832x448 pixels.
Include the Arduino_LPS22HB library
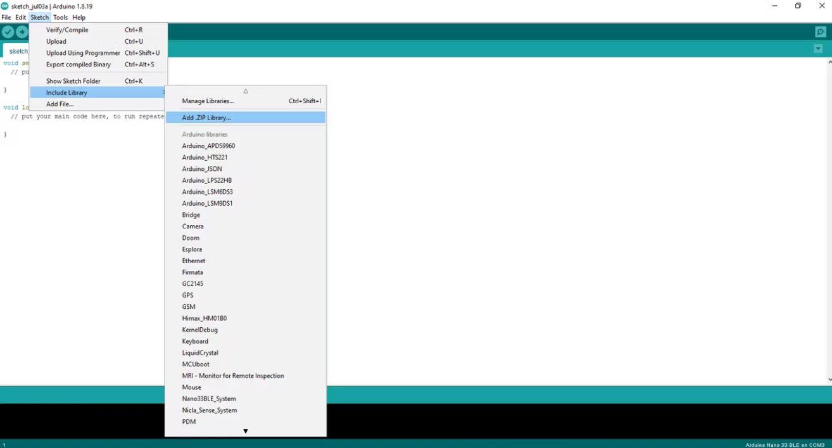point(246,180)
